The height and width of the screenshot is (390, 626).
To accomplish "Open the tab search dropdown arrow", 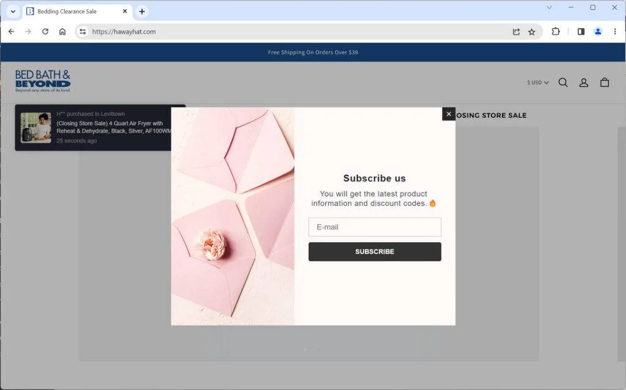I will pyautogui.click(x=13, y=12).
